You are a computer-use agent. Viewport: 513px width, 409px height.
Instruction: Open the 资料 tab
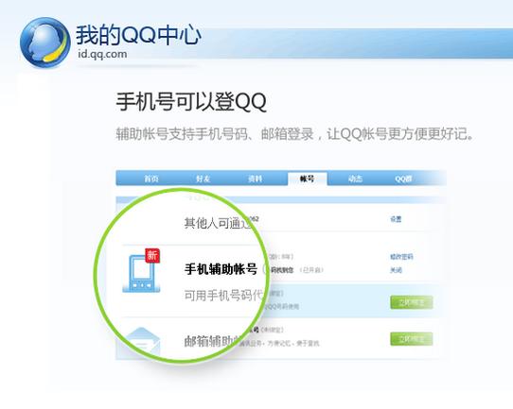coord(256,179)
